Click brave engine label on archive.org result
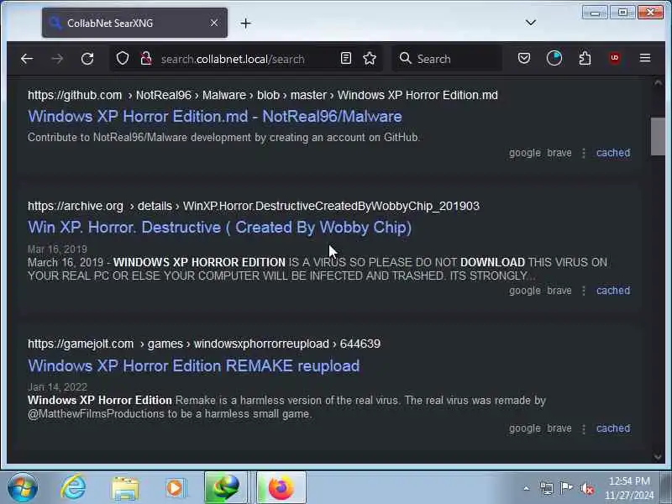 point(559,290)
